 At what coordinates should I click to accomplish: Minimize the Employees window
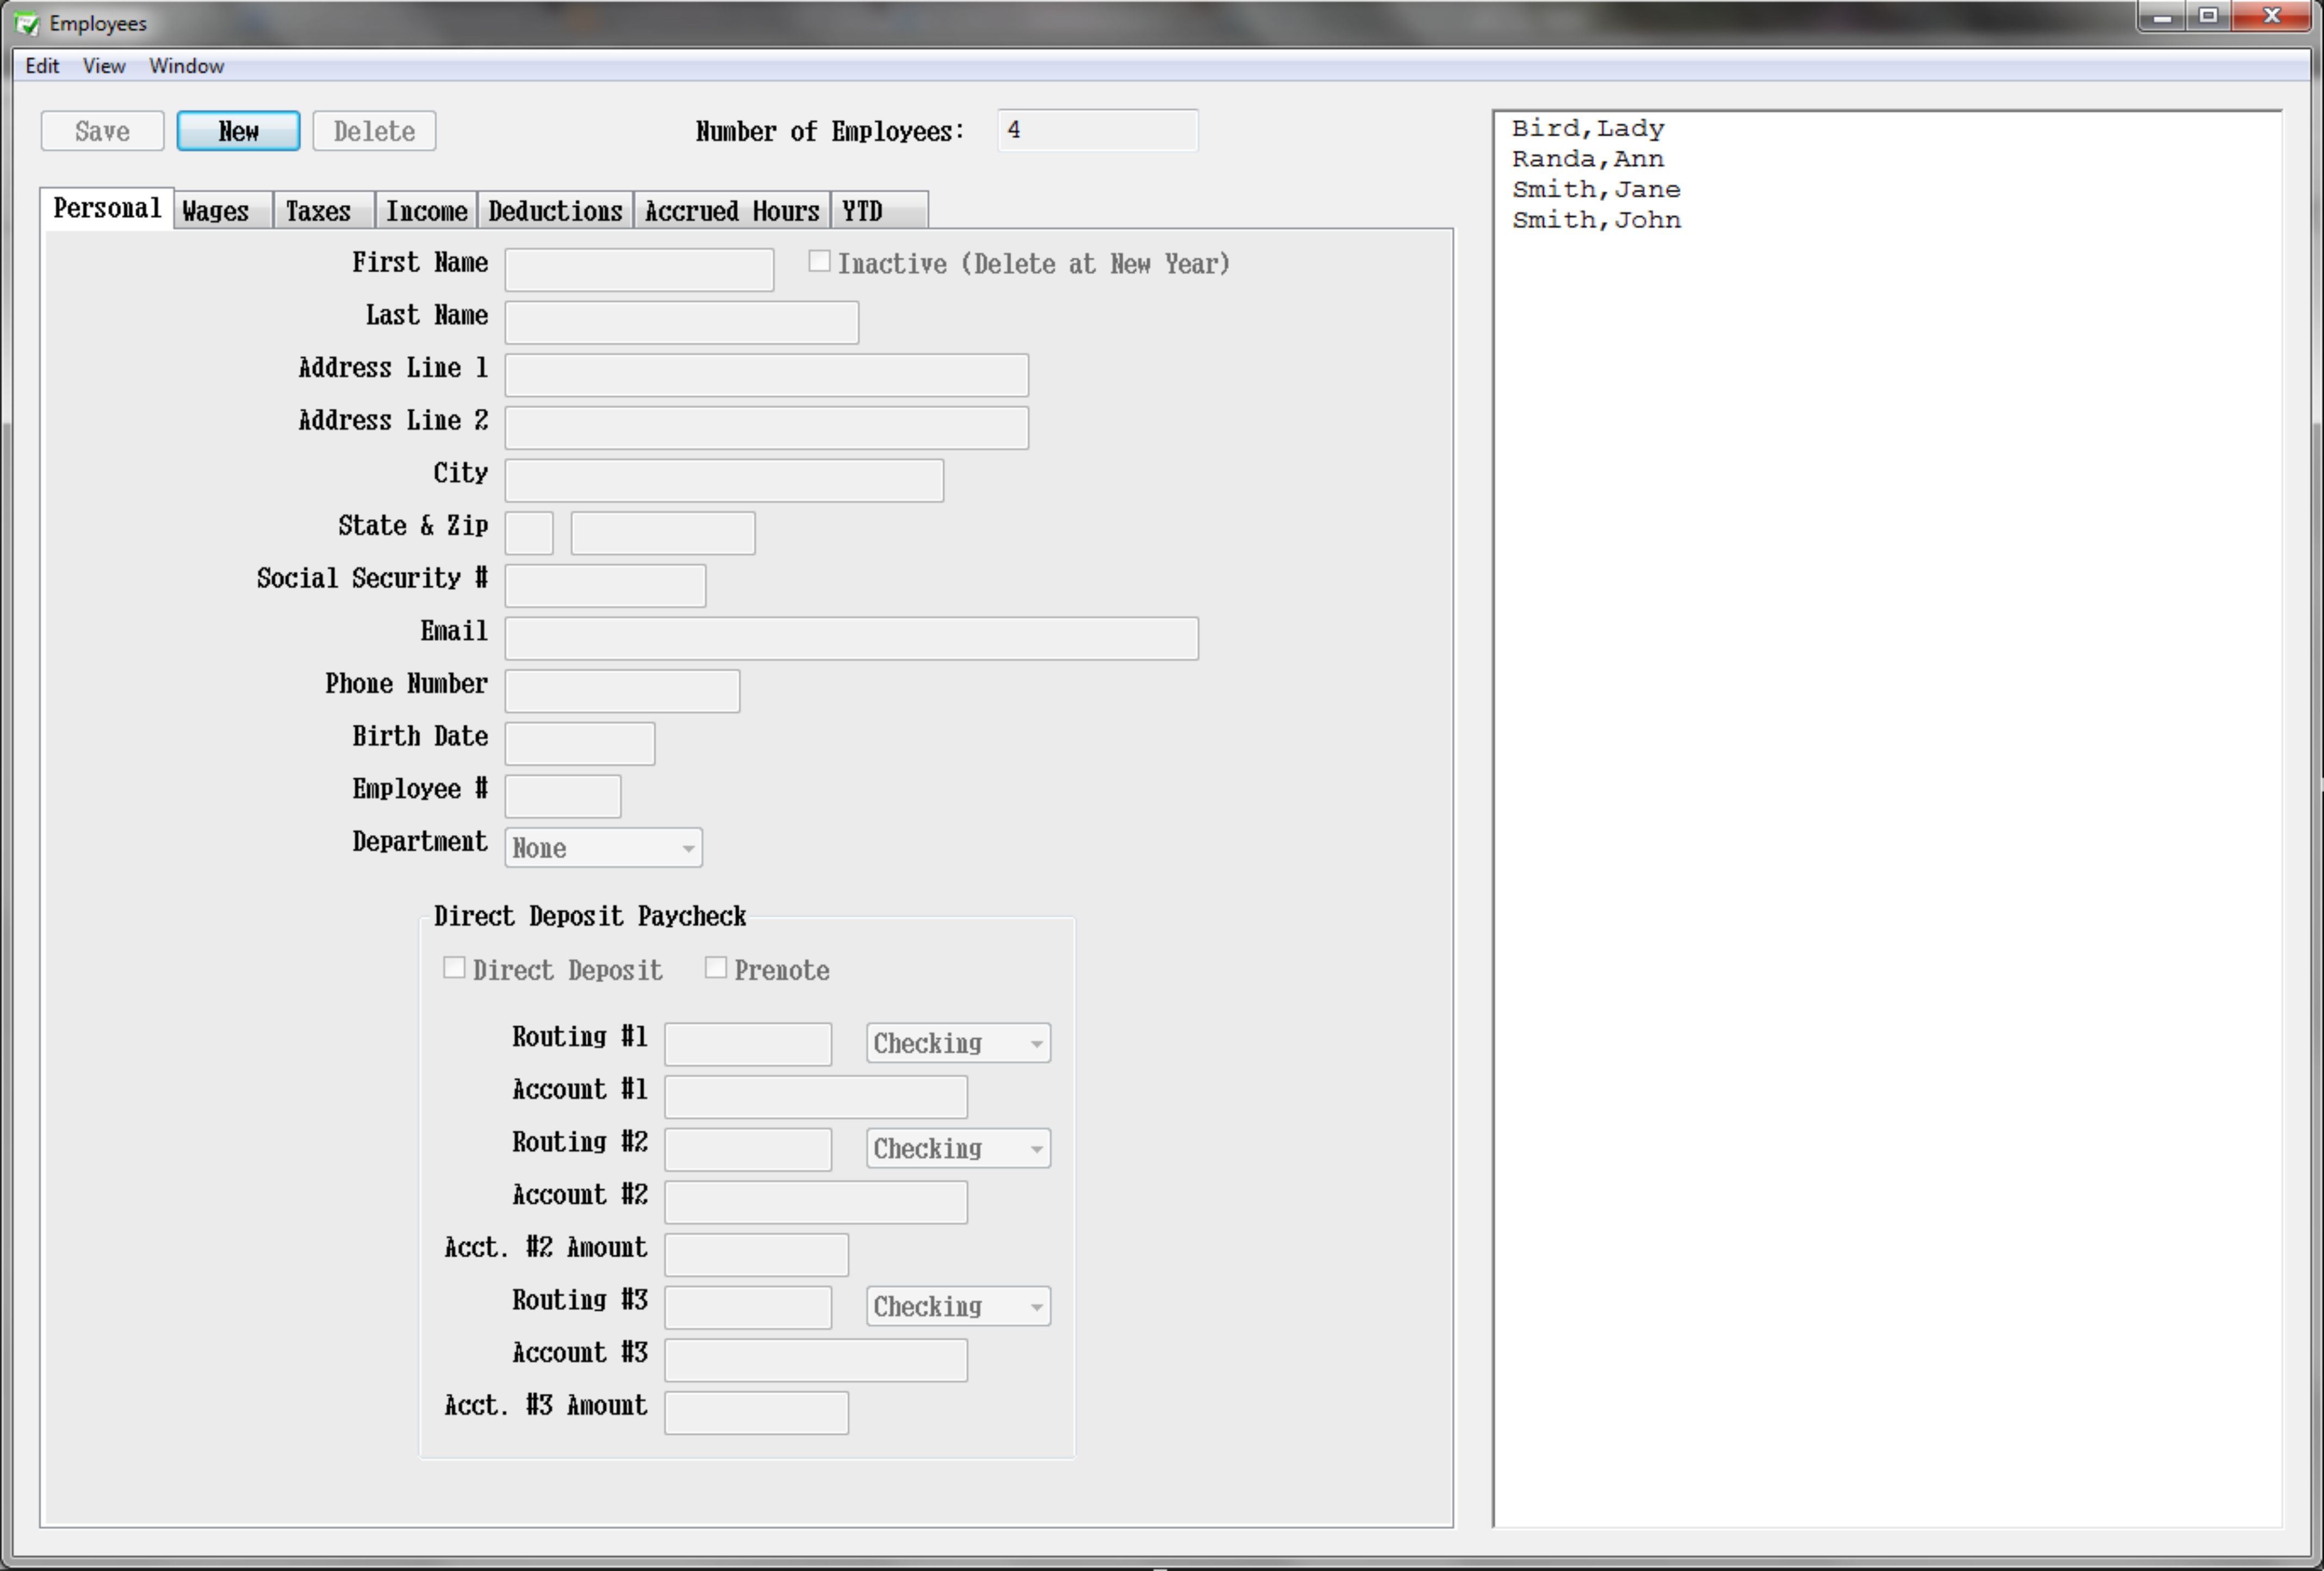click(2162, 17)
